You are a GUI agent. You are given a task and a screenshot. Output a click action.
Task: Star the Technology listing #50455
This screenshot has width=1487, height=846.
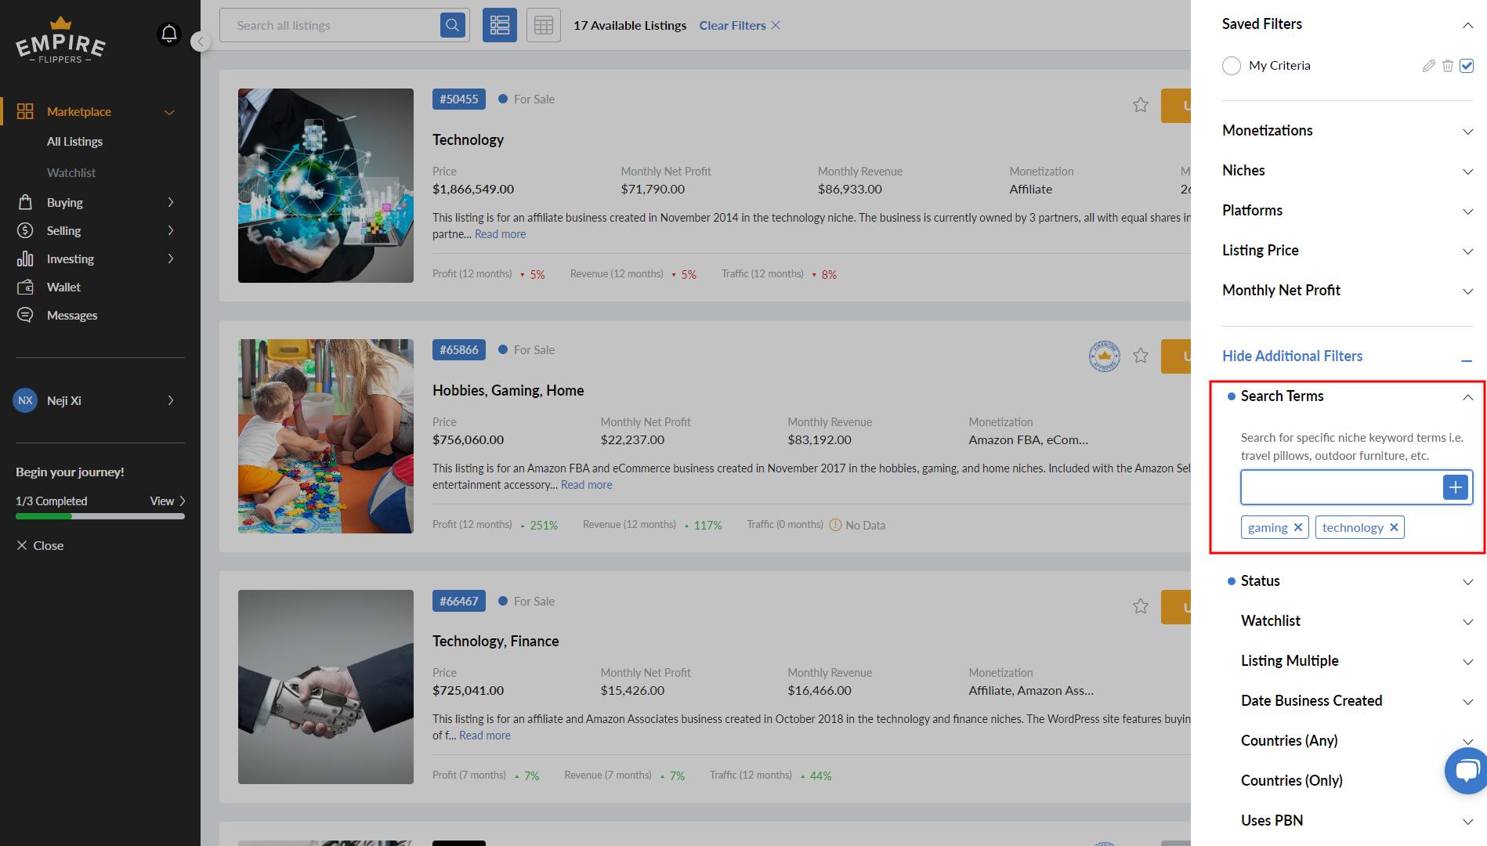[1140, 105]
